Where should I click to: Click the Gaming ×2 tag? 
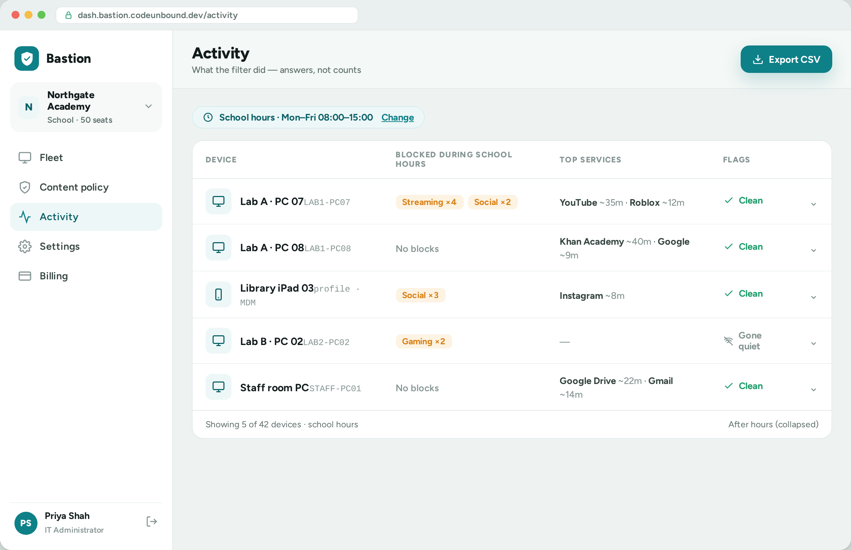coord(424,341)
